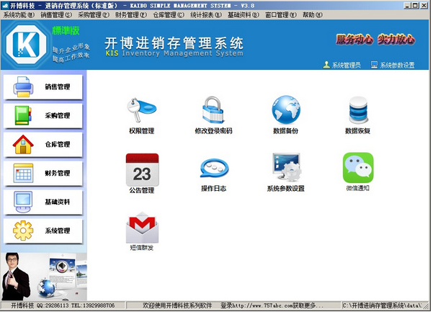This screenshot has width=433, height=312.
Task: Click the 采购管理 sidebar button
Action: click(x=43, y=116)
